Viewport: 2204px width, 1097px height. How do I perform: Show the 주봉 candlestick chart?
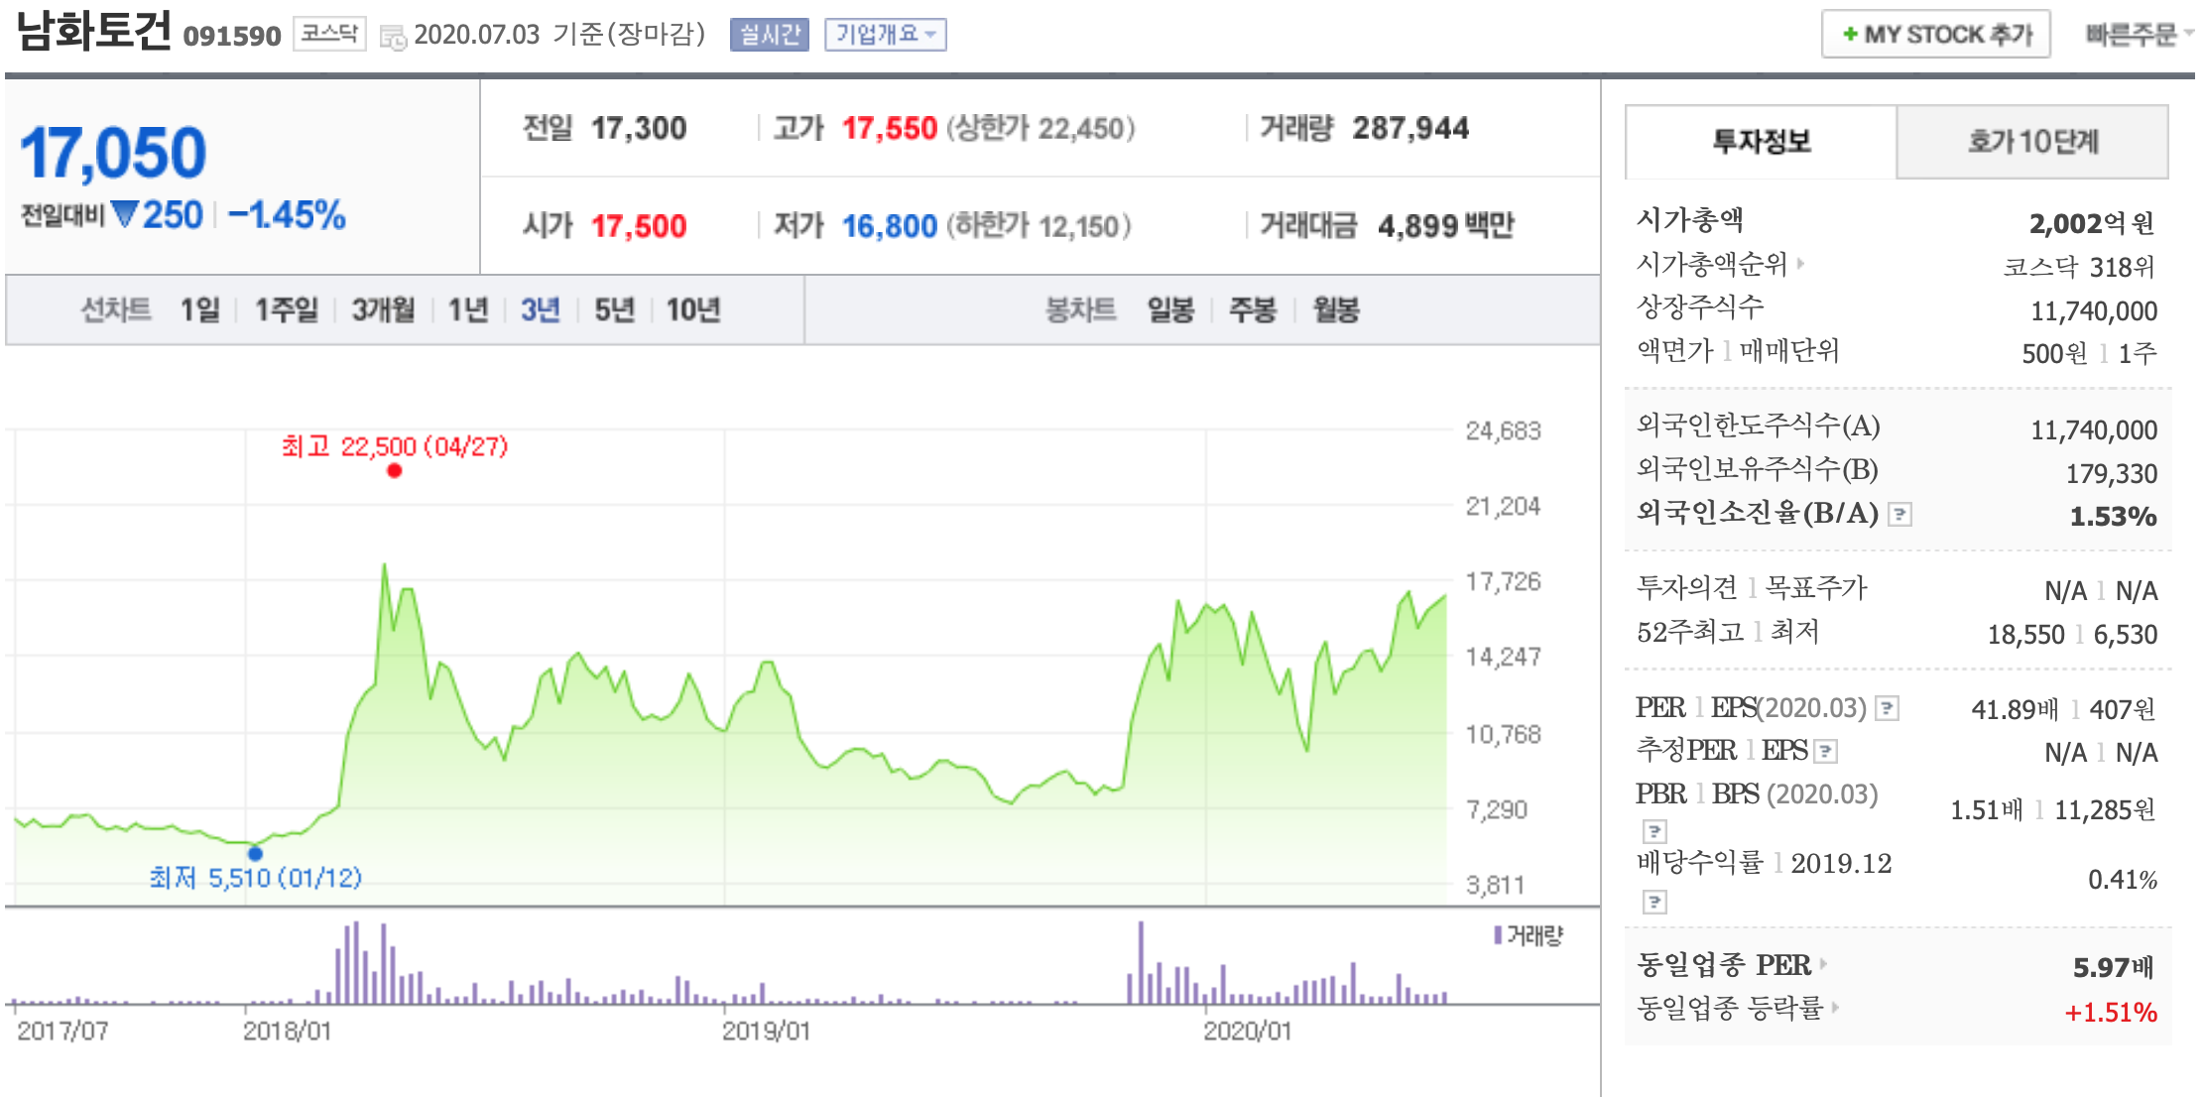pos(1253,310)
